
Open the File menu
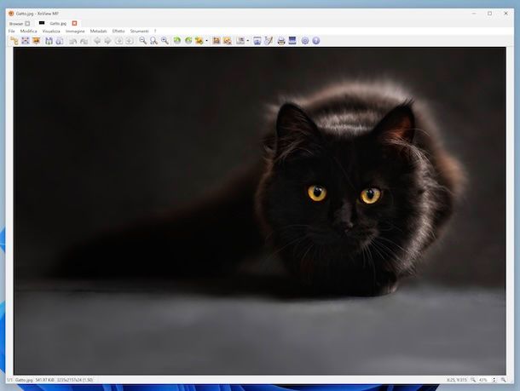pyautogui.click(x=12, y=32)
